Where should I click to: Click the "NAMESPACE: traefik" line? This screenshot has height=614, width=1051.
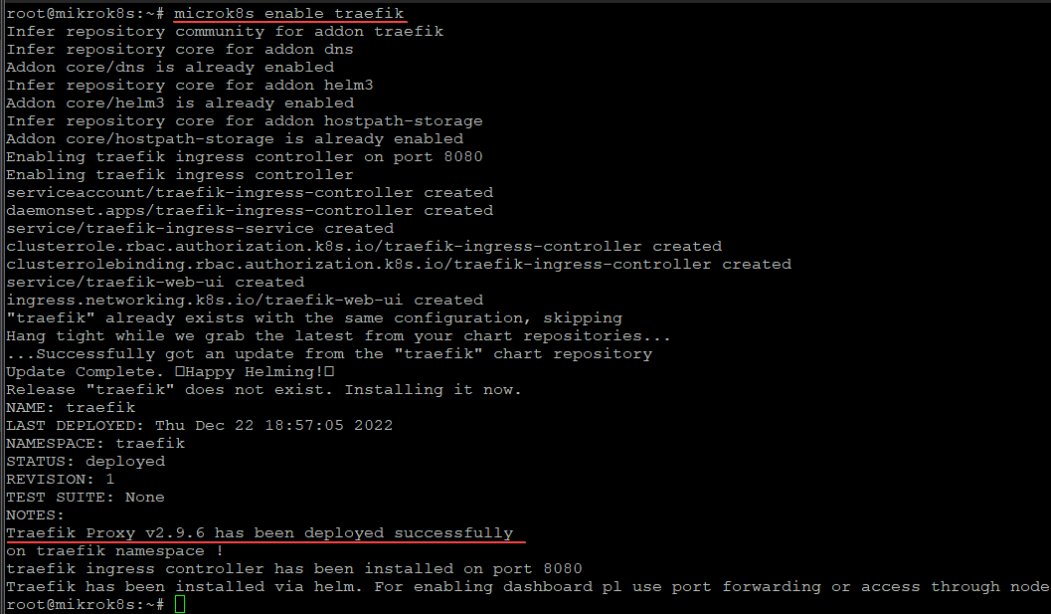tap(95, 444)
